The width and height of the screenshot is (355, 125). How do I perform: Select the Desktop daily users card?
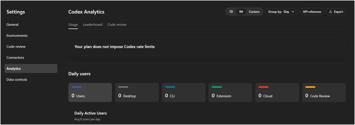coord(137,92)
